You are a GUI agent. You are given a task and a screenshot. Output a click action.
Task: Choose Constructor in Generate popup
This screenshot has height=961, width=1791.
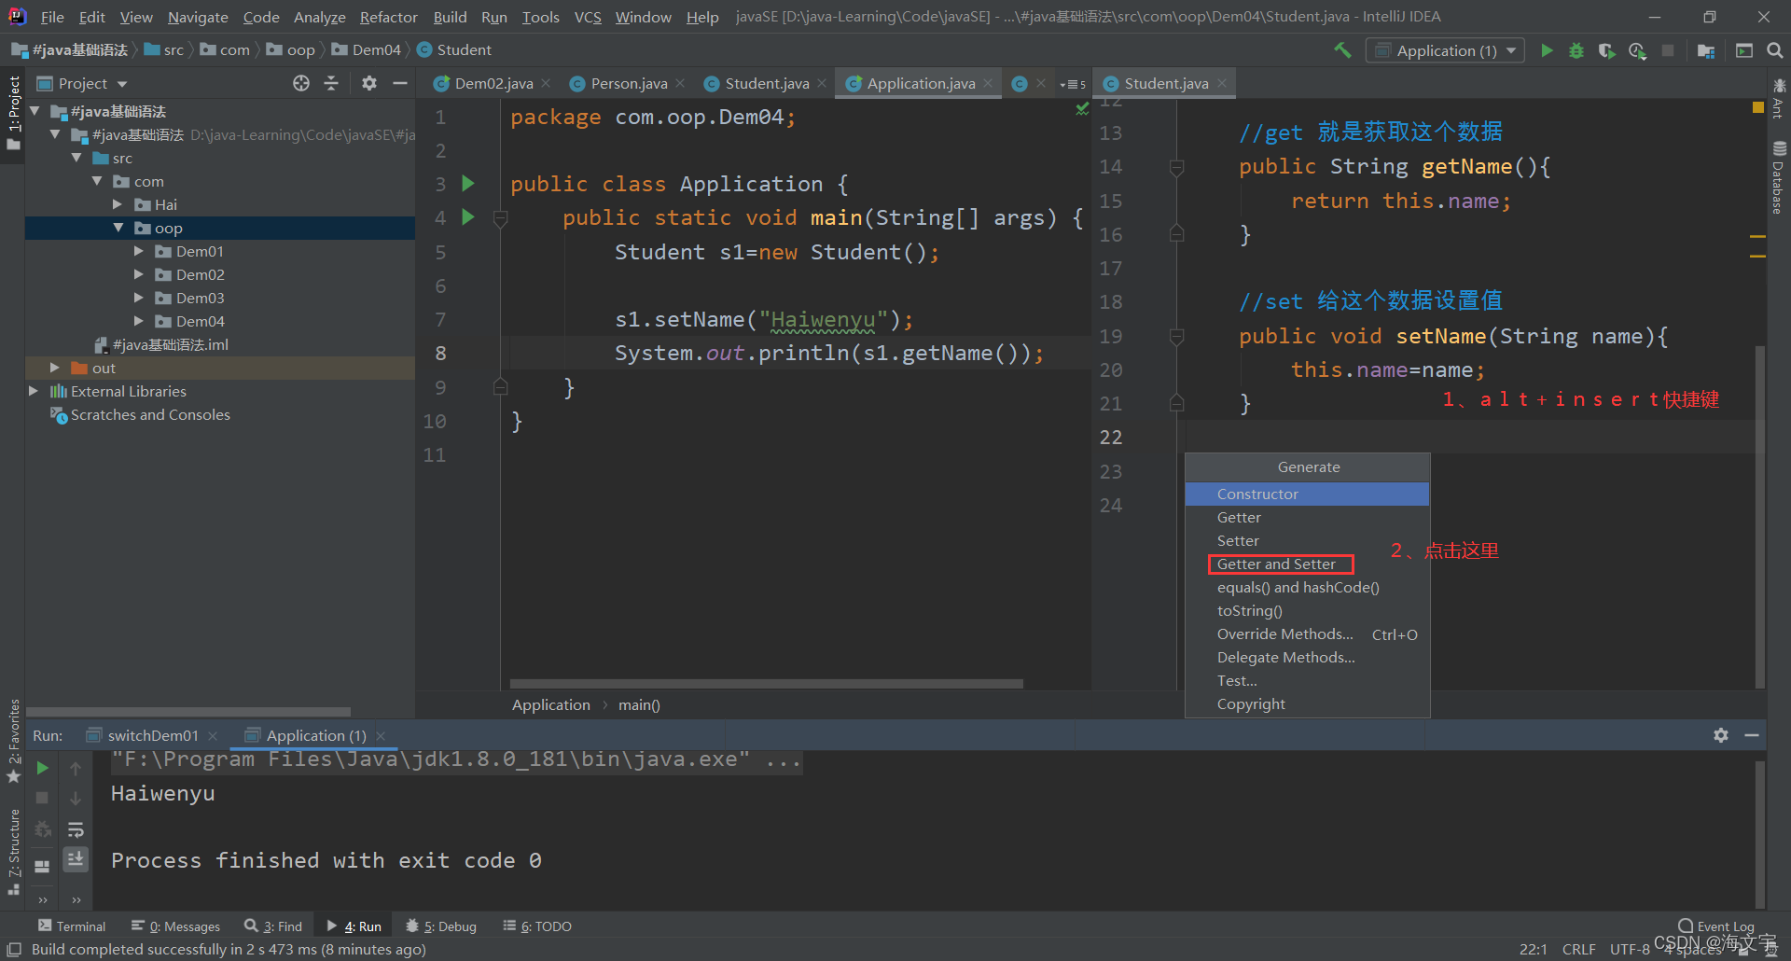[1307, 494]
